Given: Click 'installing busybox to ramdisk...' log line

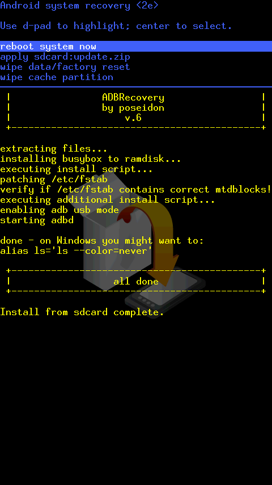Looking at the screenshot, I should point(91,159).
